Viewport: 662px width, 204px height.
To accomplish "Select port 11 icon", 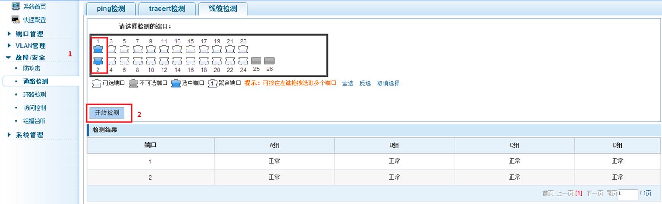I will click(x=164, y=49).
